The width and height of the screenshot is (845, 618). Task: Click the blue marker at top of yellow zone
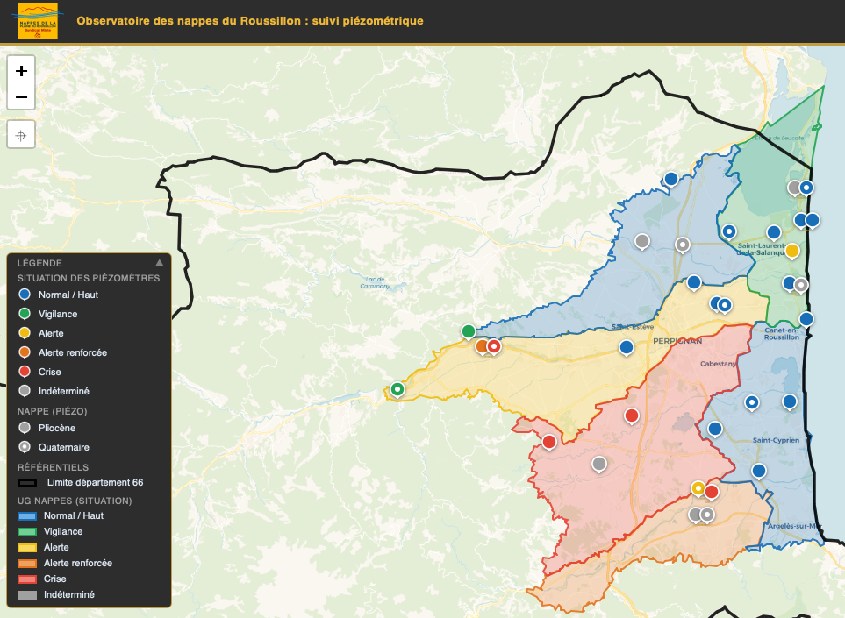(694, 282)
